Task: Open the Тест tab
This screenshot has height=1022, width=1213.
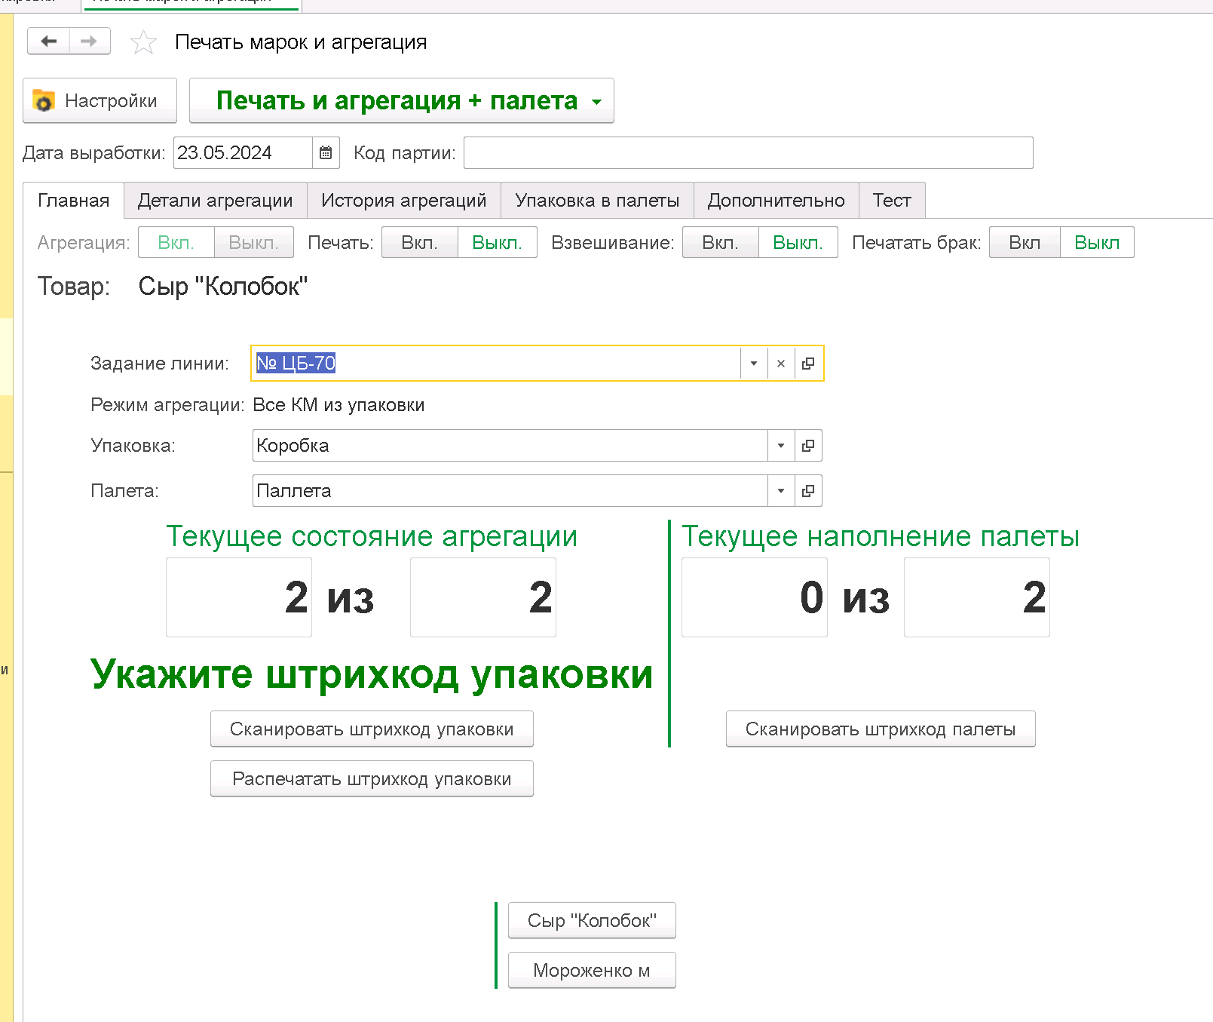Action: point(892,201)
